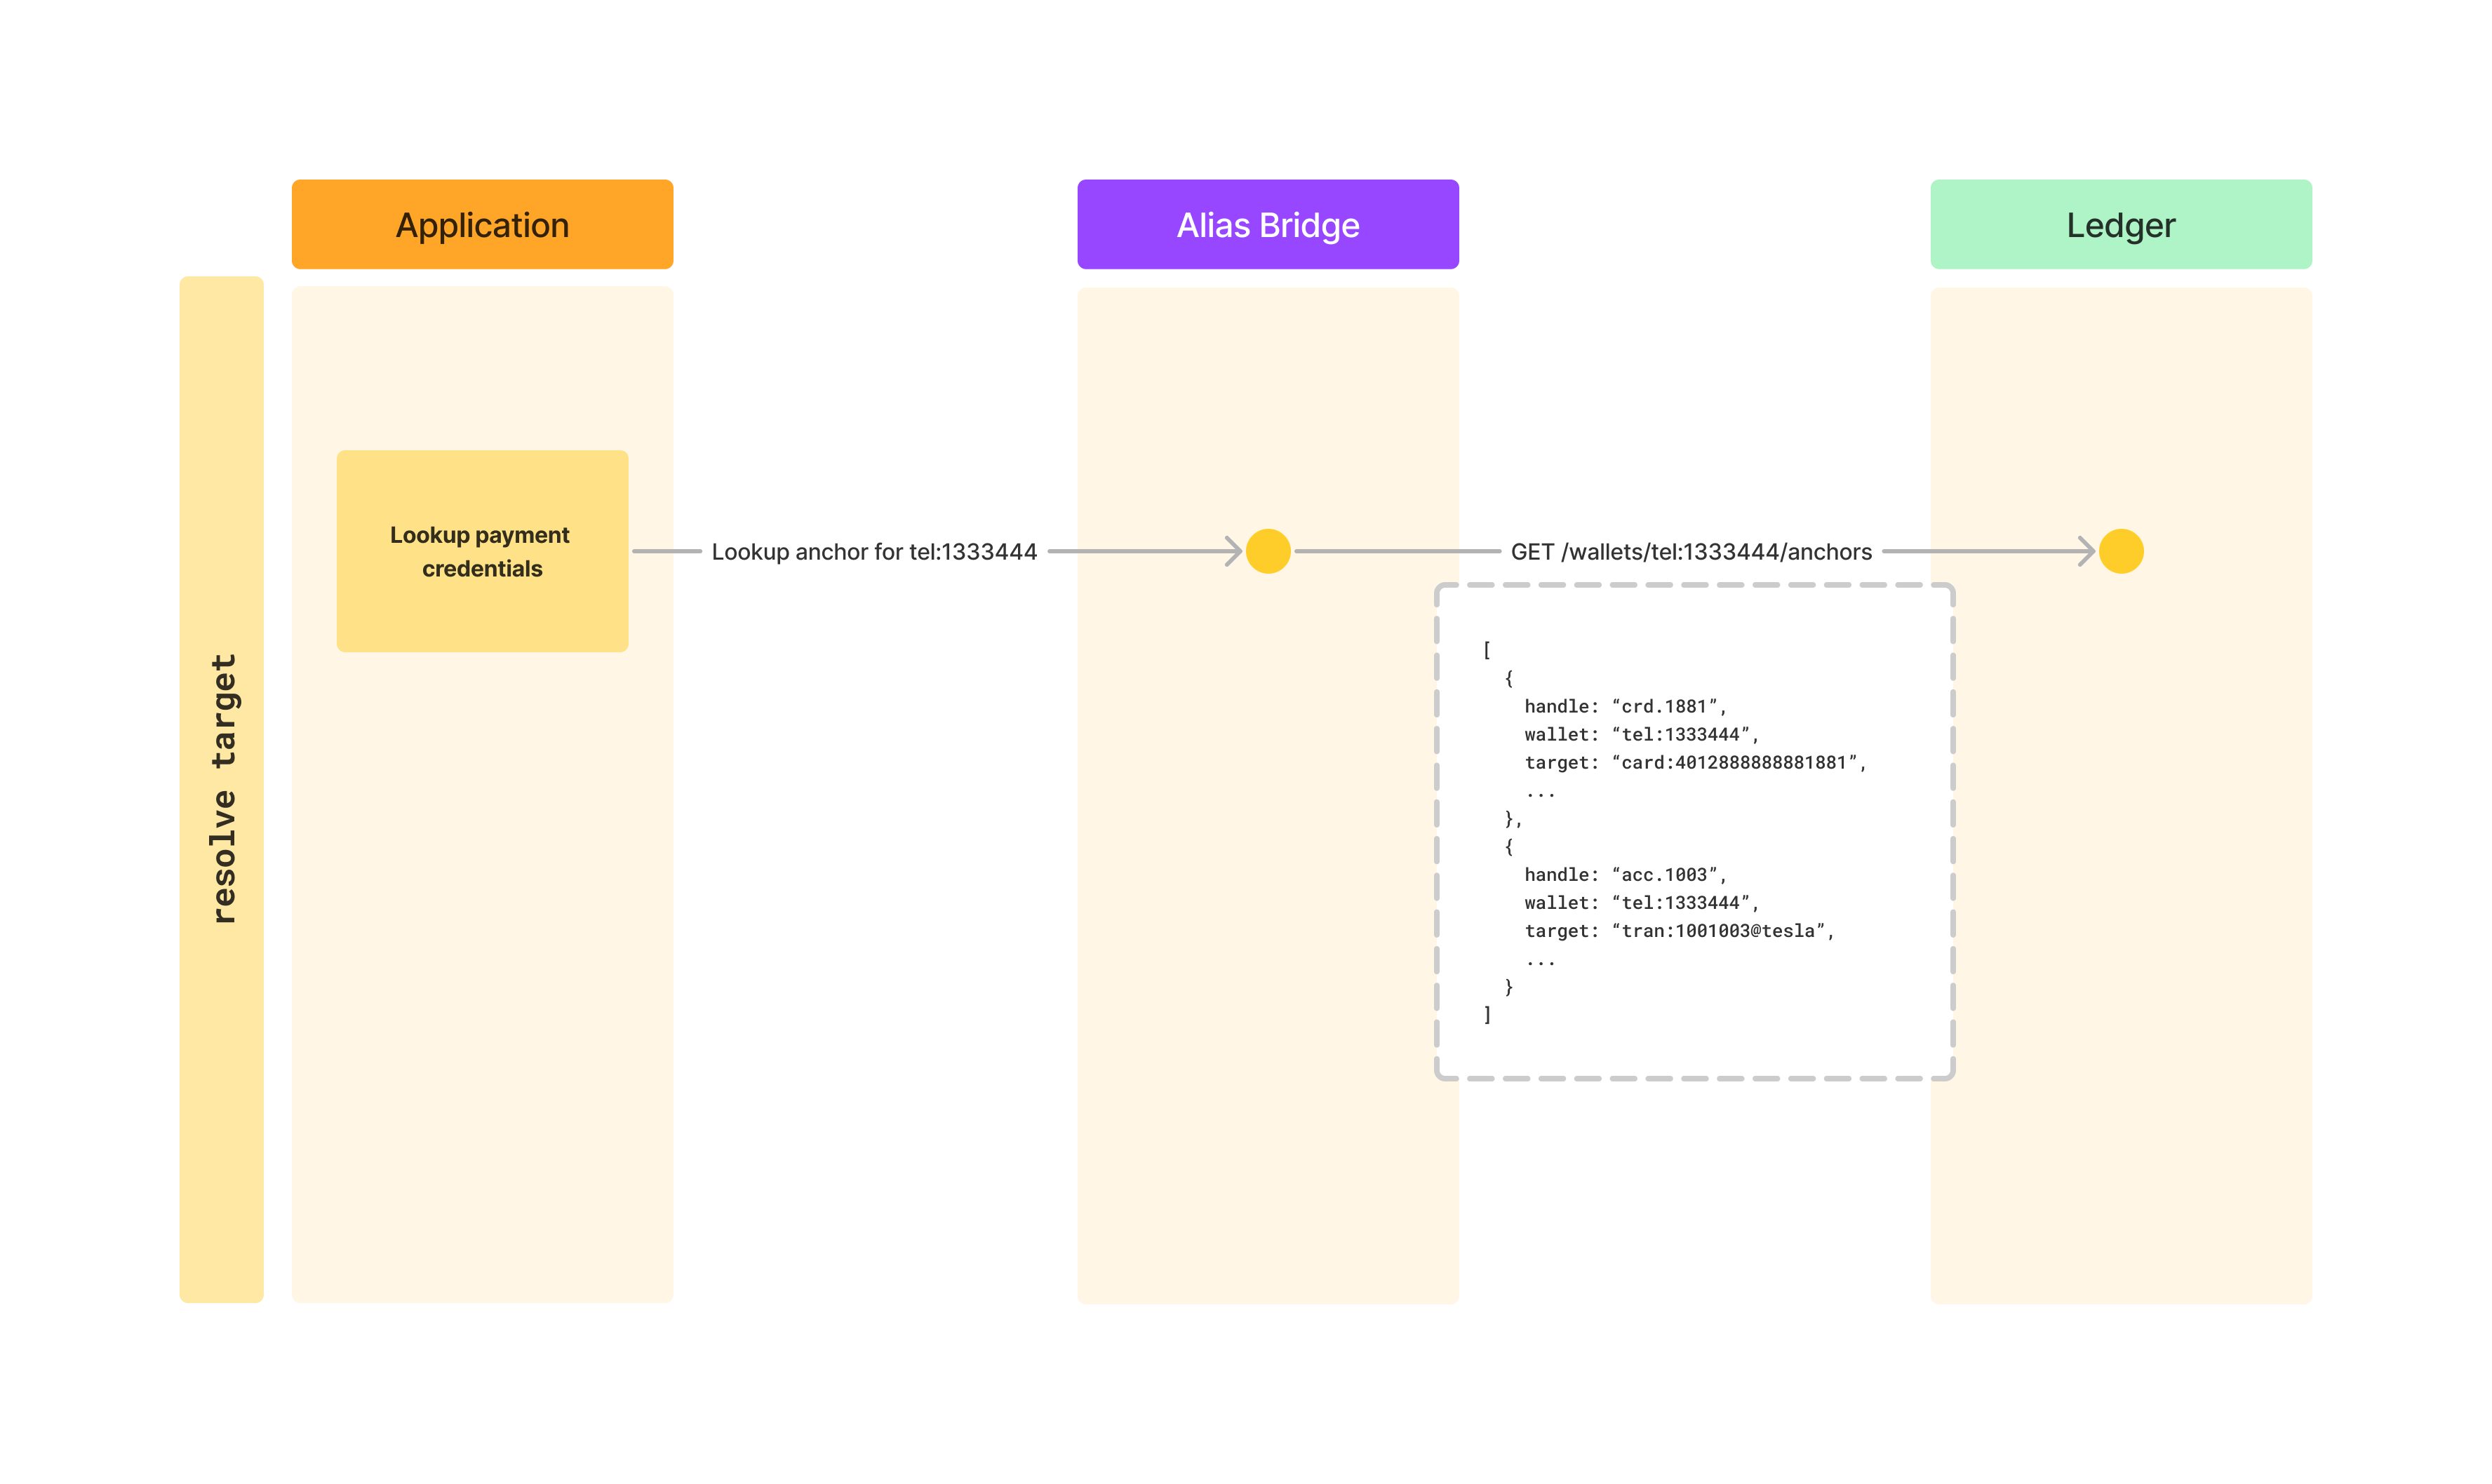Click the handle 'crd.1881' line in JSON
This screenshot has height=1484, width=2492.
coord(1625,707)
